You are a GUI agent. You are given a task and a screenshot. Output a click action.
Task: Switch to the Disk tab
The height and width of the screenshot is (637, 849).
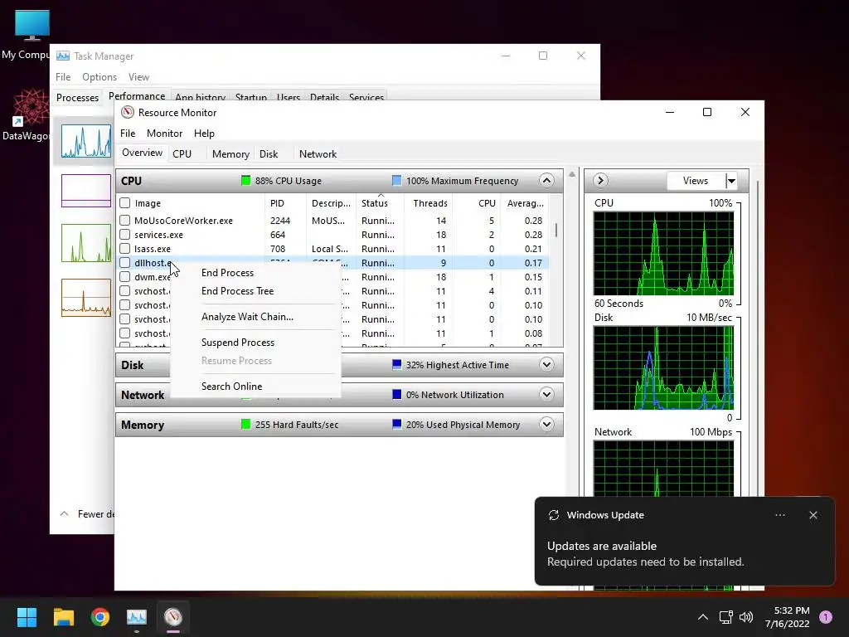pos(269,153)
